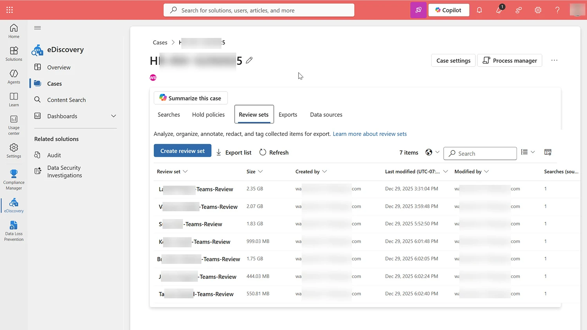Open Last modified column menu
Viewport: 587px width, 330px height.
[x=416, y=171]
